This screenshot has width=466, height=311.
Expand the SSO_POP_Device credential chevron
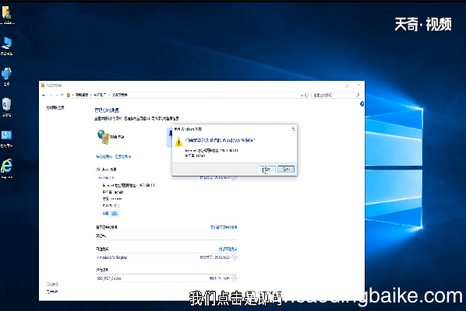click(235, 278)
